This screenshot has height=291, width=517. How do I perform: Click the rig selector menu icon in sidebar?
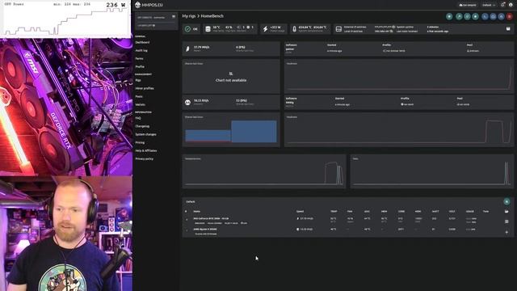174,17
